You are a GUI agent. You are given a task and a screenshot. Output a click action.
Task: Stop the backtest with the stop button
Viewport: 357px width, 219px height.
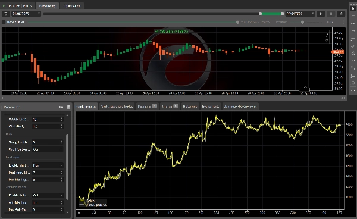(x=331, y=14)
